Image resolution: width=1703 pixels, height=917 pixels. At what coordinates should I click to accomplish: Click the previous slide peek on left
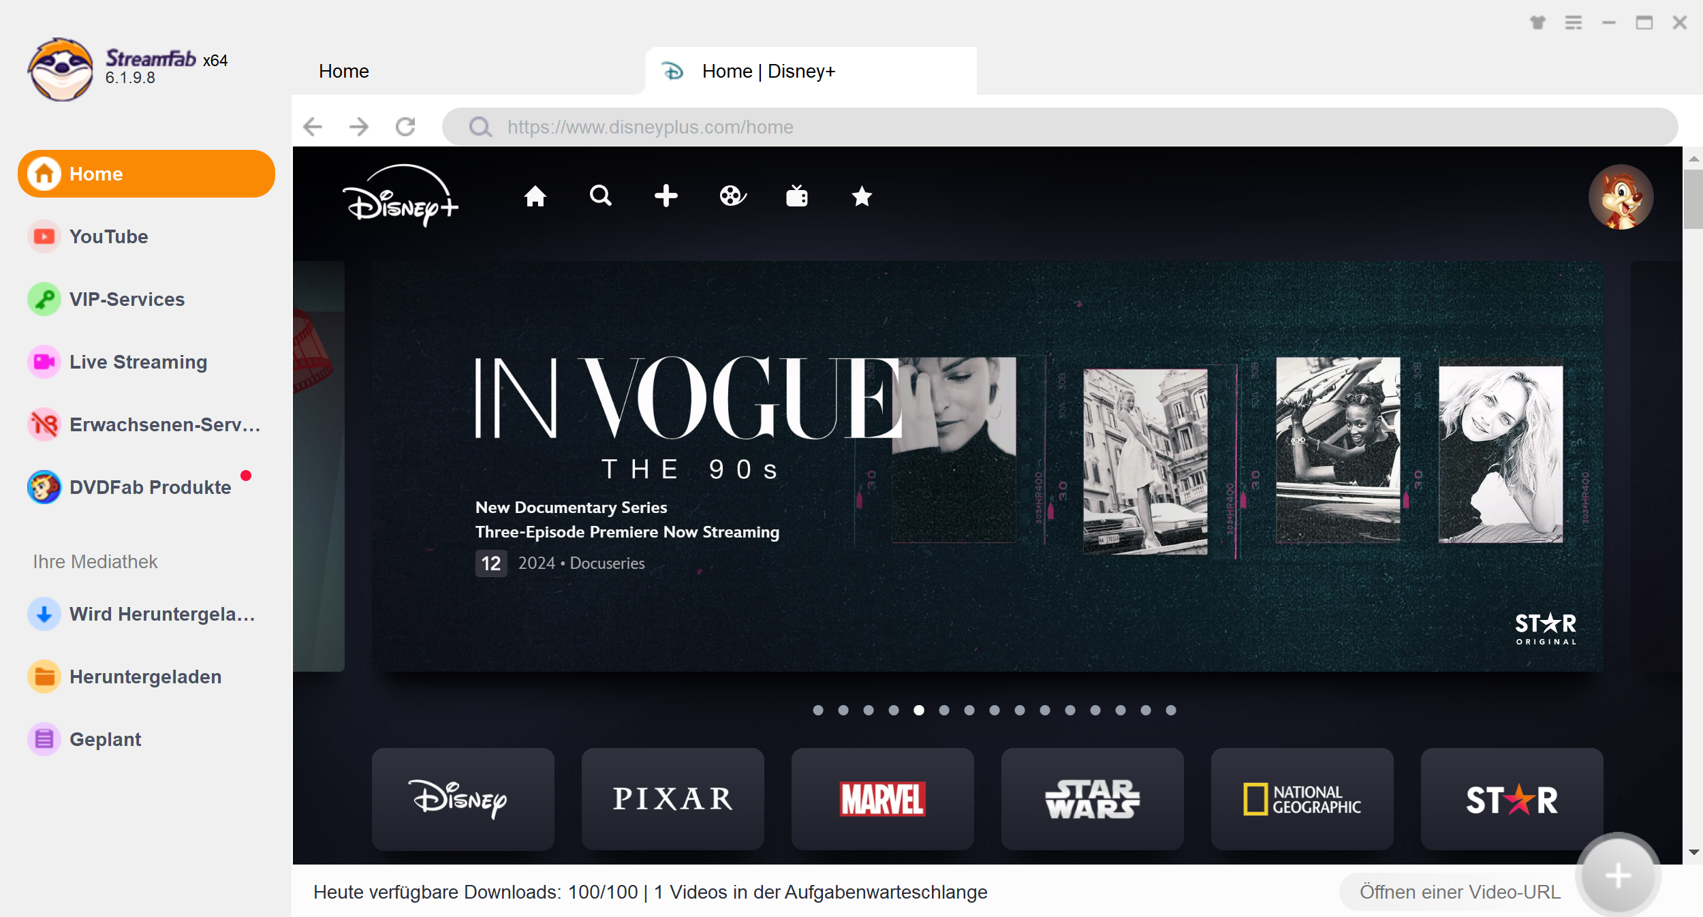click(x=319, y=466)
